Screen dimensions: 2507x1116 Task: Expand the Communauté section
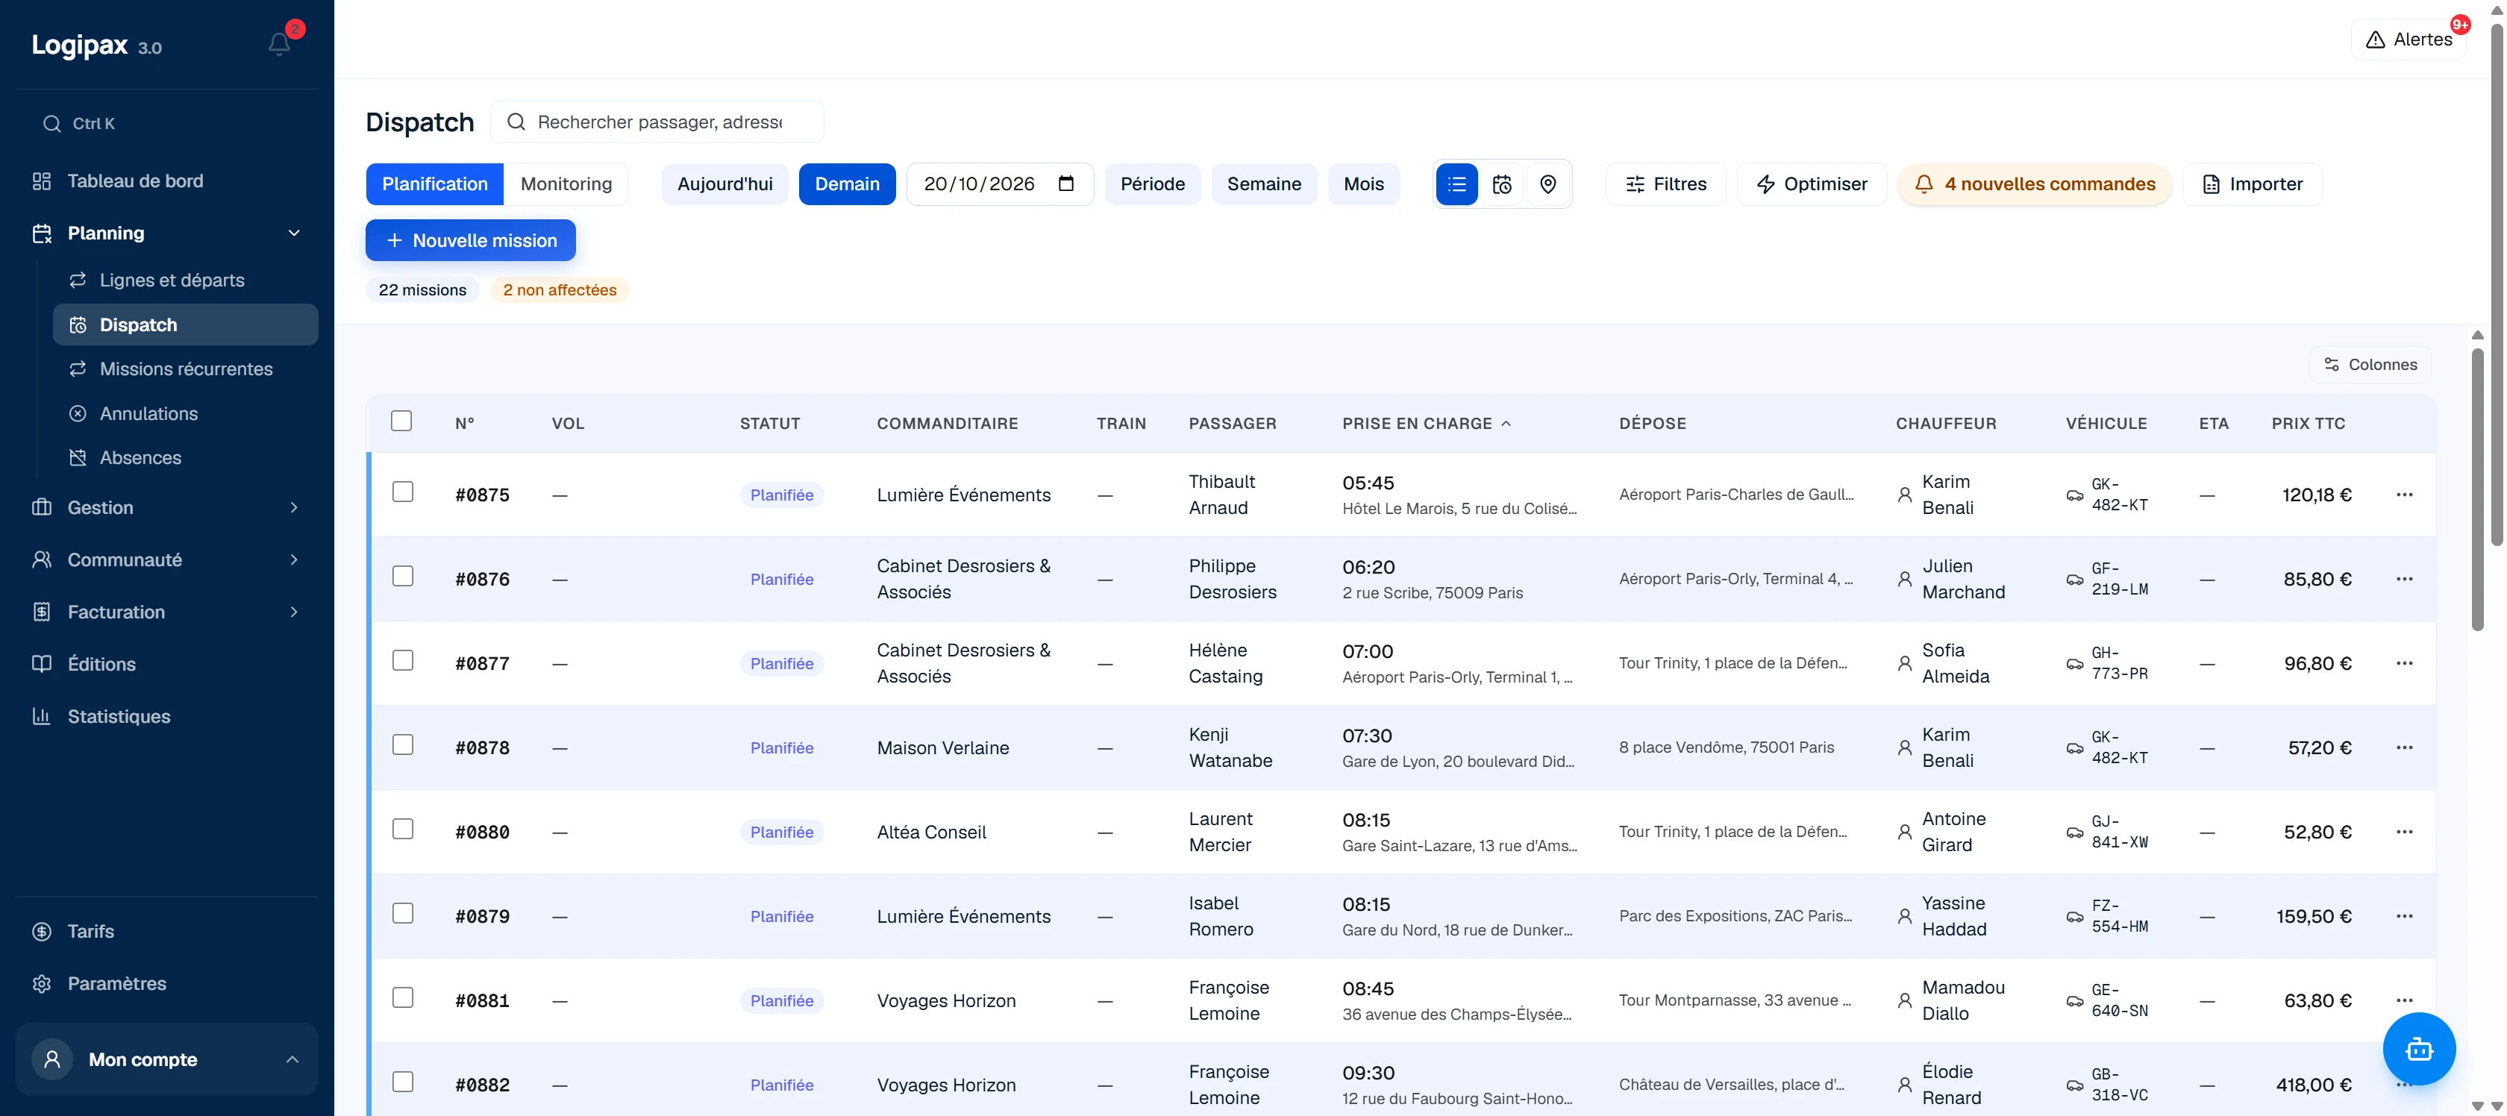pos(167,560)
